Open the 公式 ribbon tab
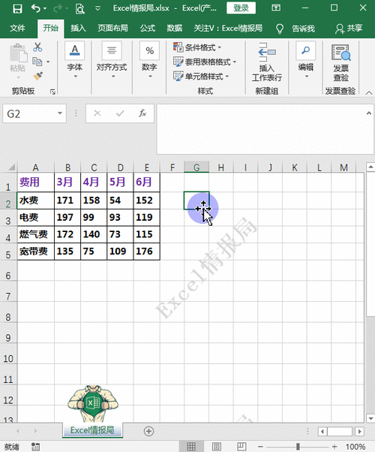Viewport: 375px width, 452px height. coord(148,29)
